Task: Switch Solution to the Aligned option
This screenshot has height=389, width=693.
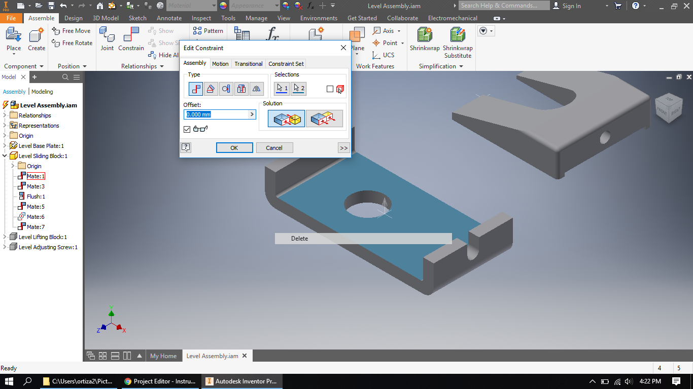Action: coord(324,118)
